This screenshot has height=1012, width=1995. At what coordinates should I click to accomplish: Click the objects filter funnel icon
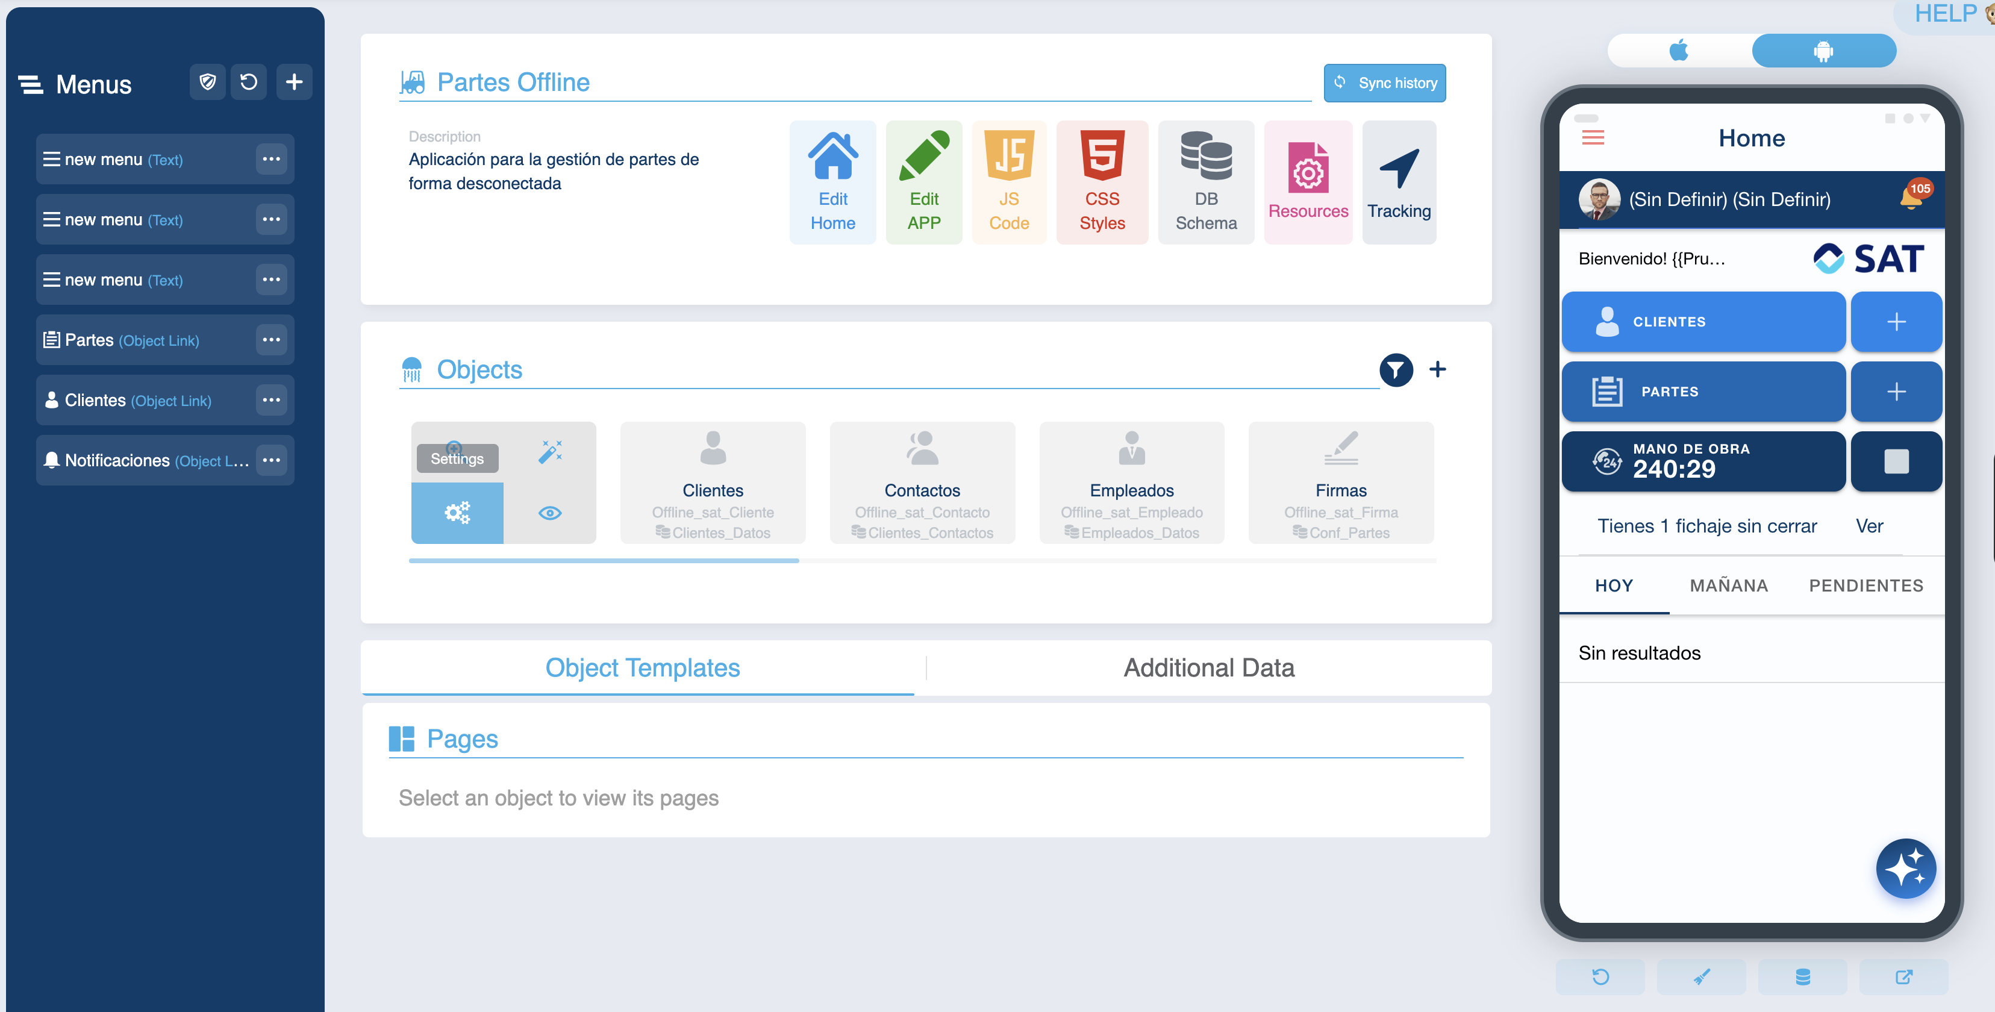click(1396, 370)
